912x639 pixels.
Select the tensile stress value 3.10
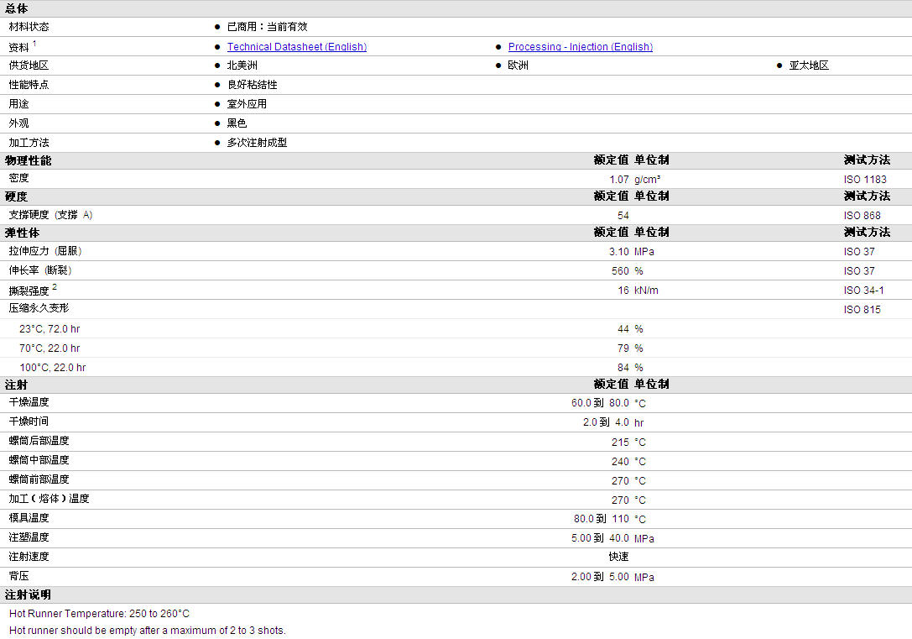pyautogui.click(x=619, y=251)
